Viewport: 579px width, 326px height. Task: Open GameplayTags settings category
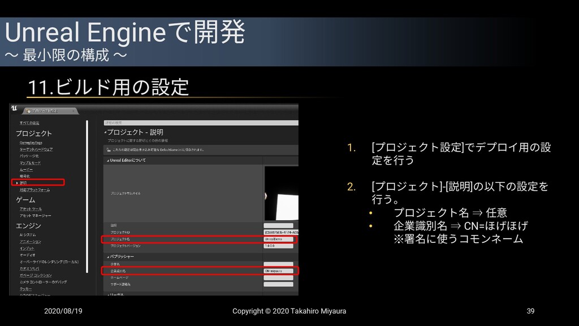point(31,143)
